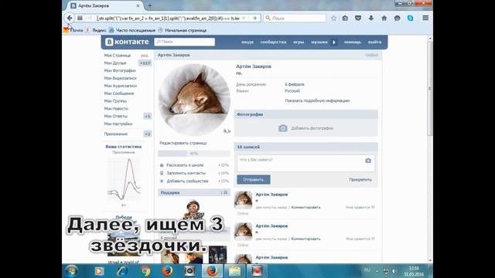Viewport: 495px width, 278px height.
Task: Open Мои Друзья in the sidebar
Action: click(115, 63)
